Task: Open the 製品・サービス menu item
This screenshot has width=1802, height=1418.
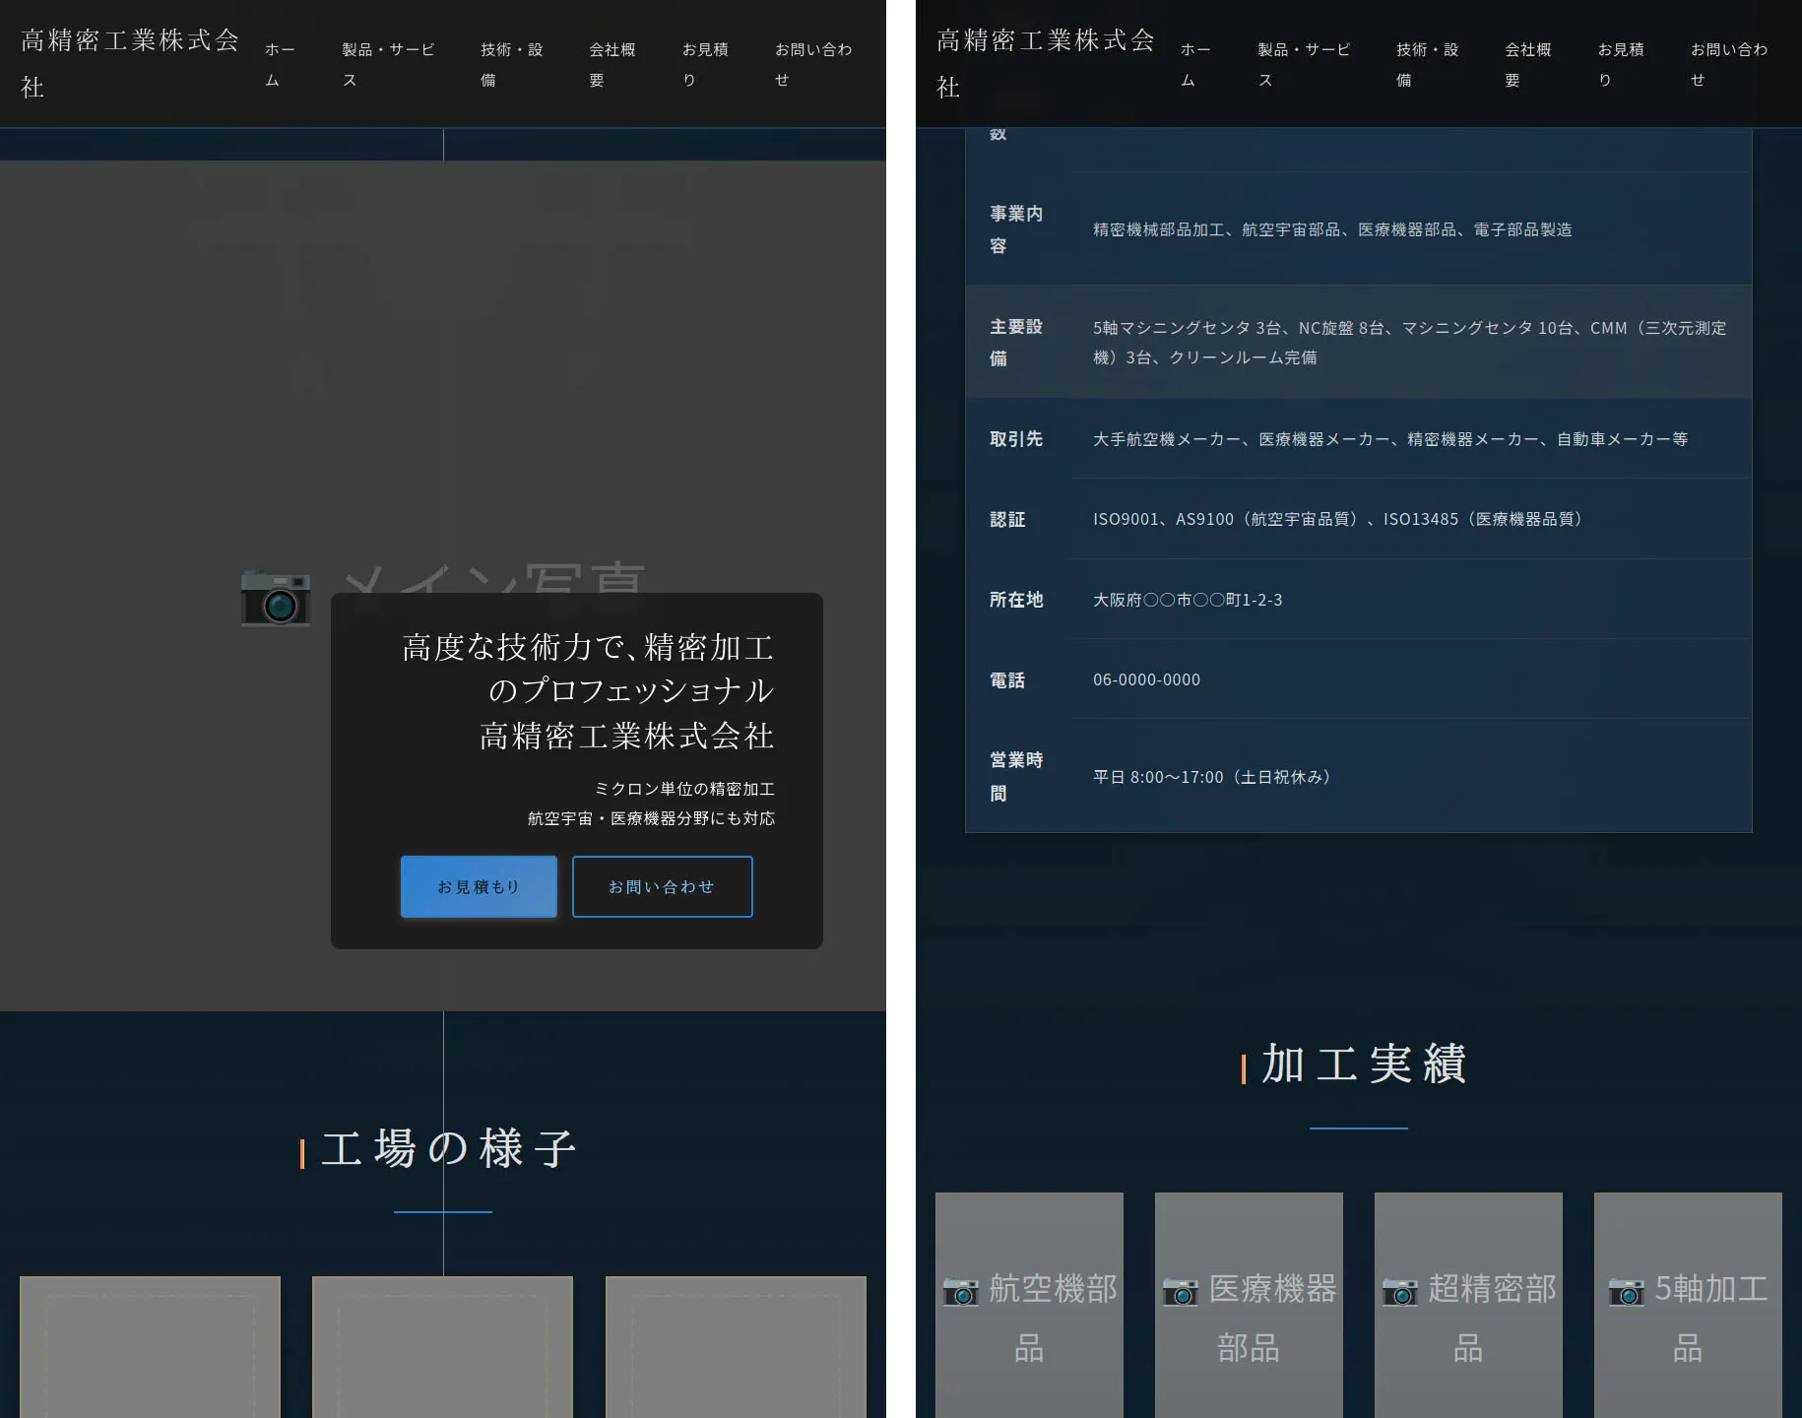Action: (386, 63)
